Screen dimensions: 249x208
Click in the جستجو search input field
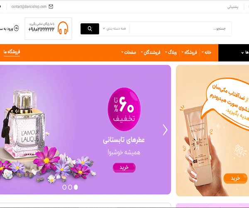tap(180, 29)
